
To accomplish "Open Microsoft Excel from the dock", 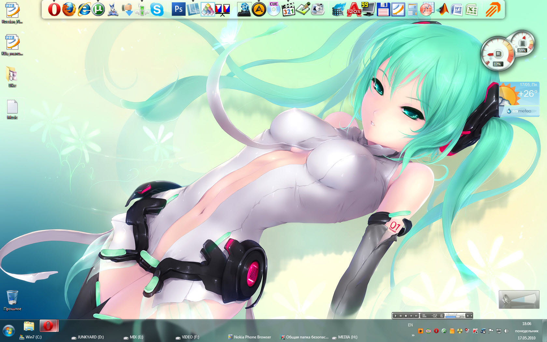I will click(x=471, y=10).
